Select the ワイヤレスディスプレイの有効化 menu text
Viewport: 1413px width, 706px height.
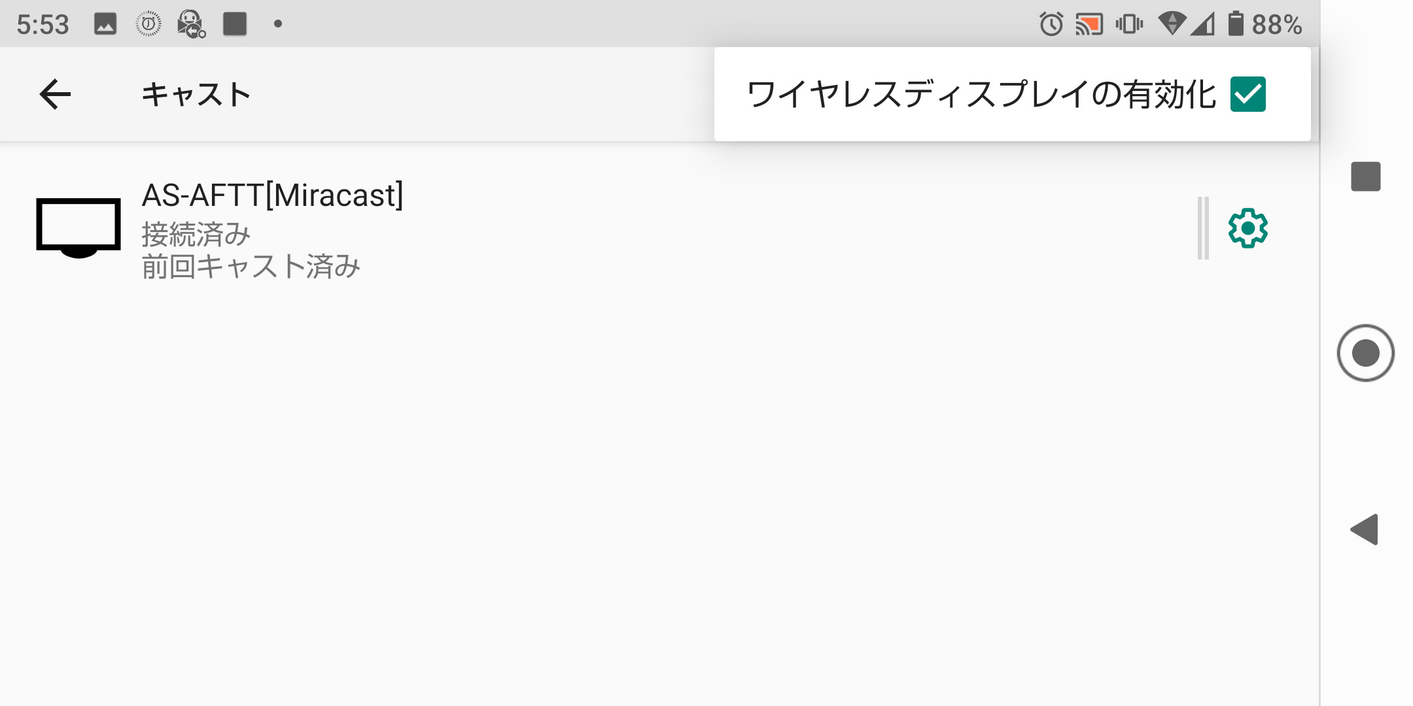pyautogui.click(x=981, y=94)
